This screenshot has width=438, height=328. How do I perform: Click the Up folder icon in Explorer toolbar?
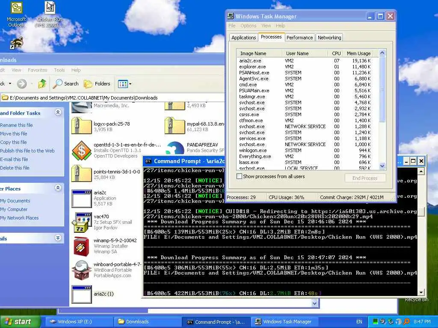point(42,84)
